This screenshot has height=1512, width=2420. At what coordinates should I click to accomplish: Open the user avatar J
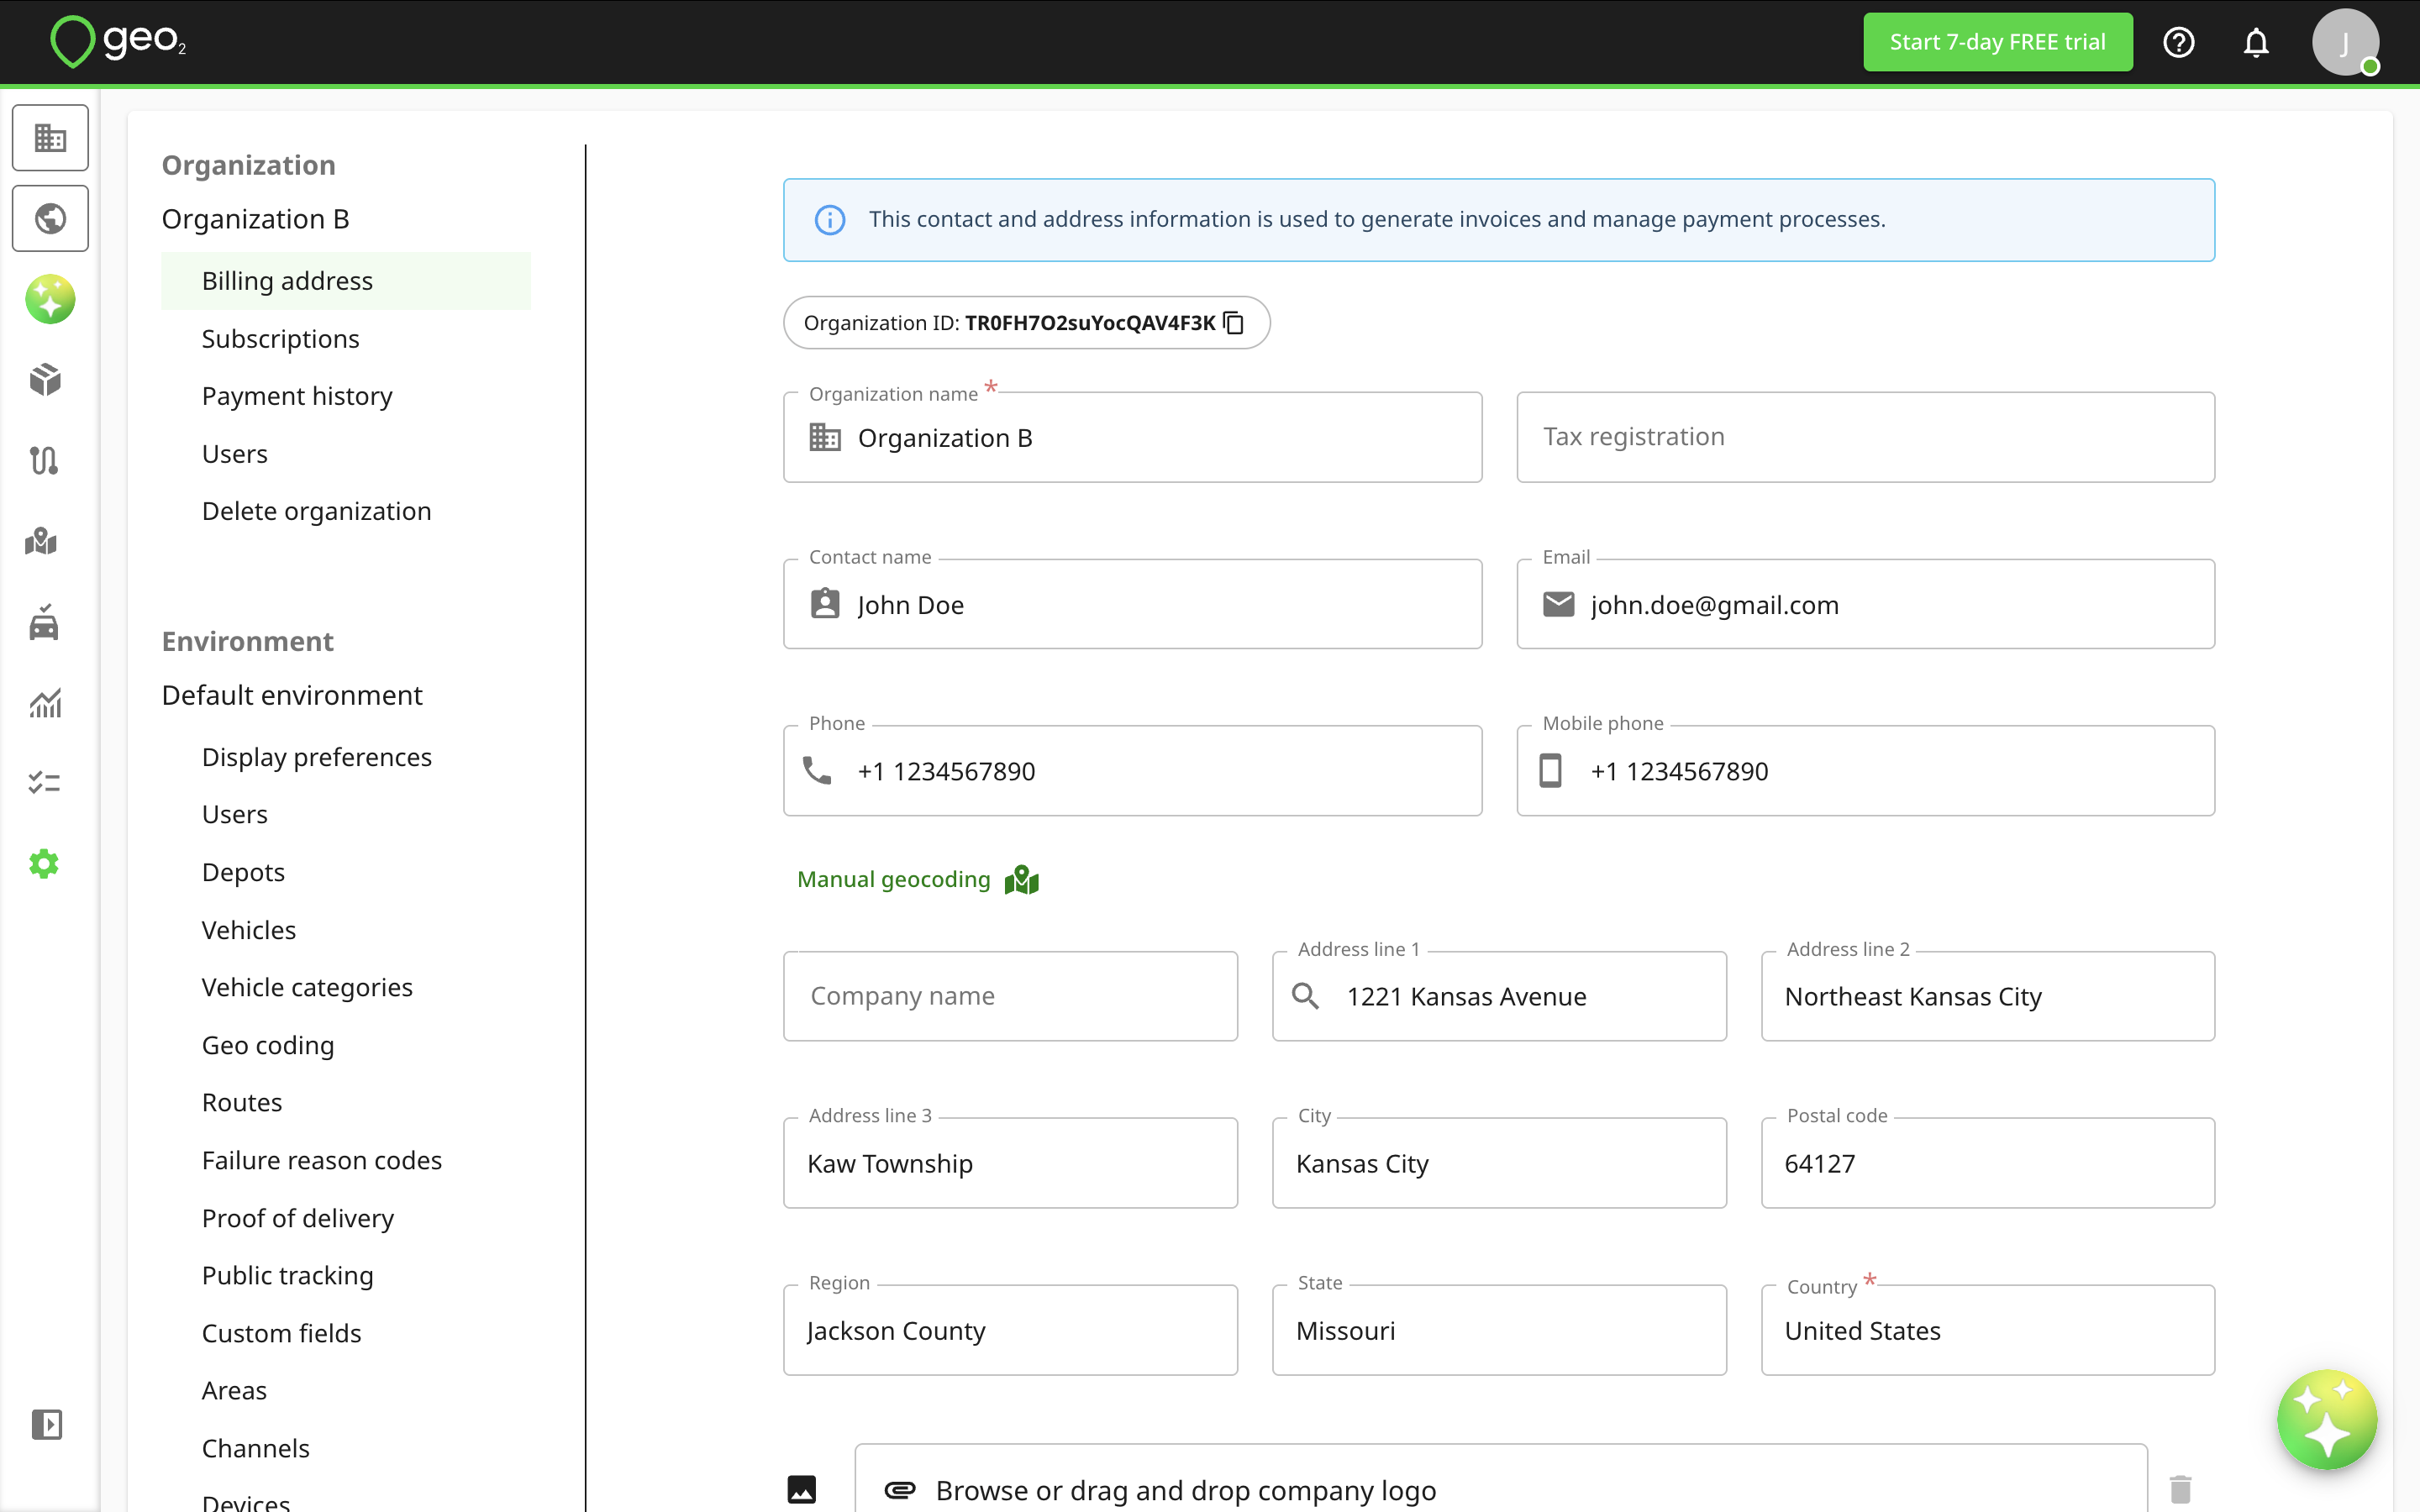pos(2345,42)
